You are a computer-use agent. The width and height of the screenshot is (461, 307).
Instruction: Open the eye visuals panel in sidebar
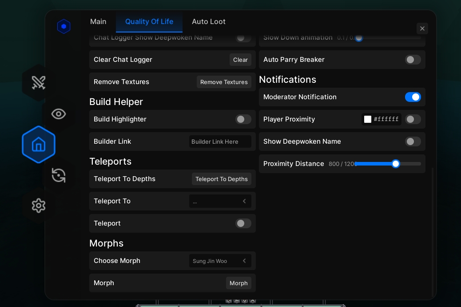click(x=58, y=114)
